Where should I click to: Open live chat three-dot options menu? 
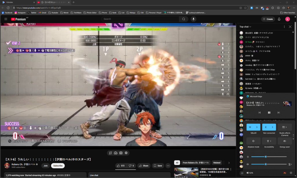(284, 27)
